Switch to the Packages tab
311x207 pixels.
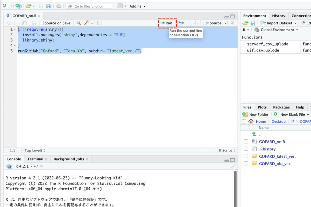281,107
